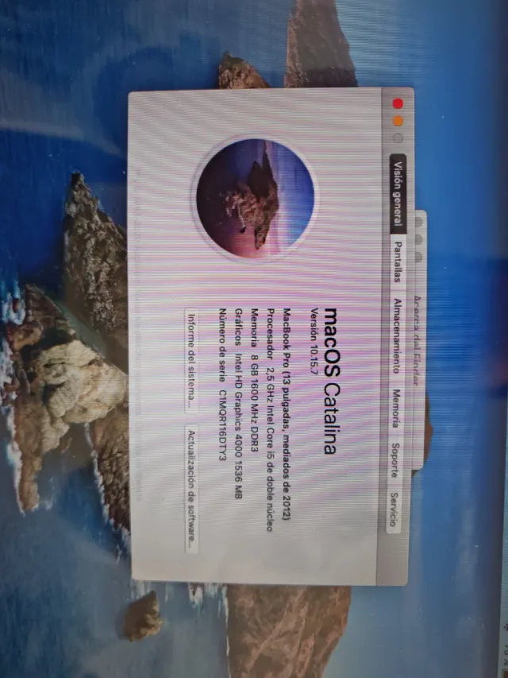The width and height of the screenshot is (508, 678).
Task: Select the Memoria tab
Action: point(396,409)
